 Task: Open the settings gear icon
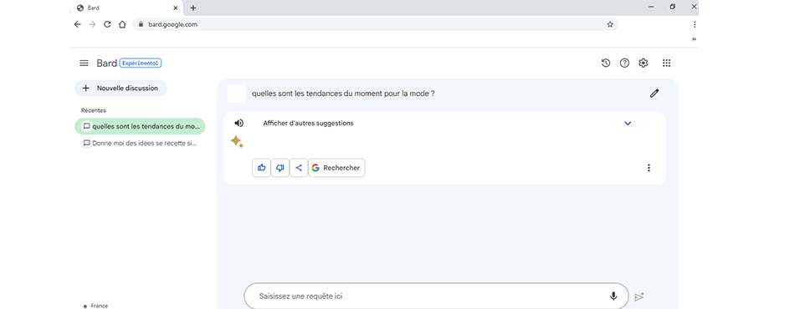coord(644,63)
